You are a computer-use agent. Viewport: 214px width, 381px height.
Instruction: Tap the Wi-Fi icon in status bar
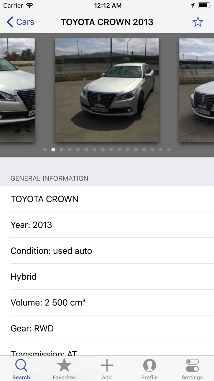(29, 5)
